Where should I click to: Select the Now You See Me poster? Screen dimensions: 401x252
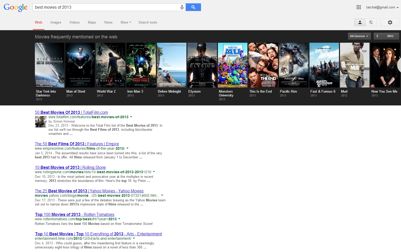(385, 65)
